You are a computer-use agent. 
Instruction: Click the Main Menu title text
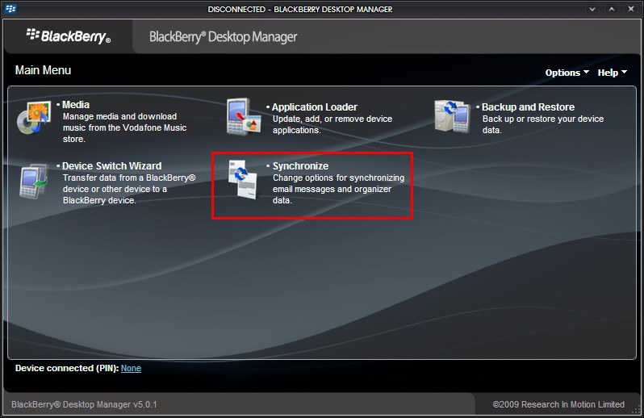click(43, 70)
